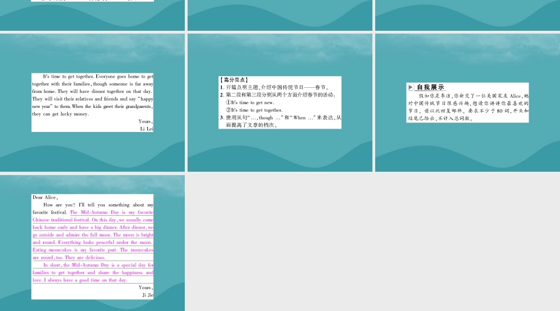Click the signature 'Ji Jie'
Viewport: 560px width, 311px height.
147,295
